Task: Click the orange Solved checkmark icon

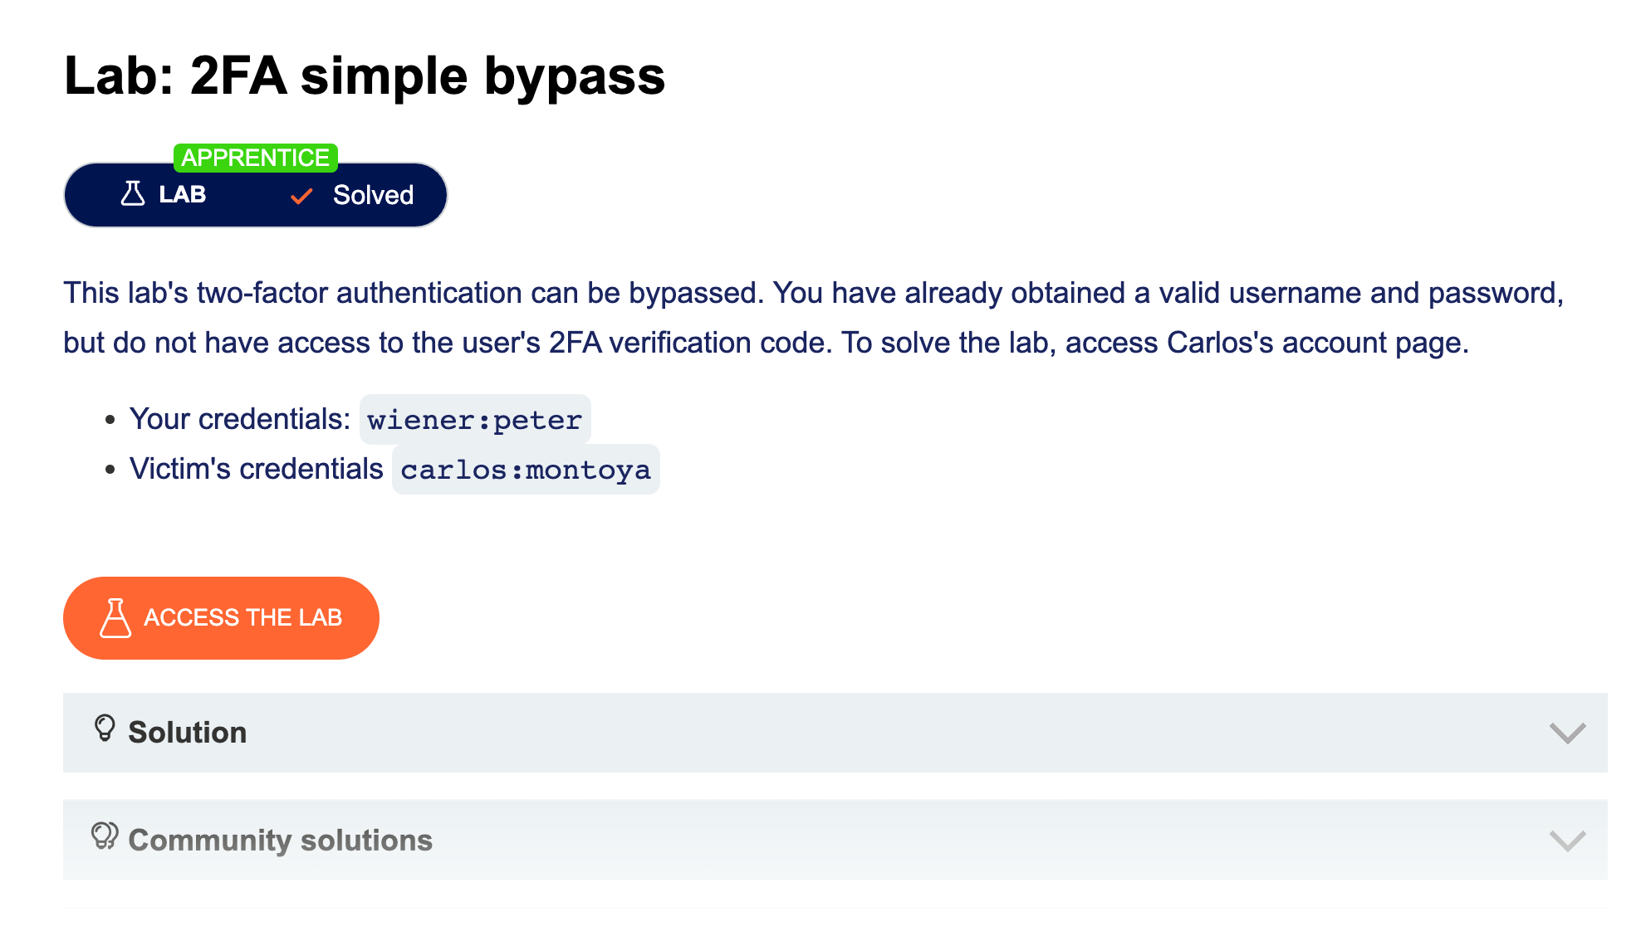Action: point(301,196)
